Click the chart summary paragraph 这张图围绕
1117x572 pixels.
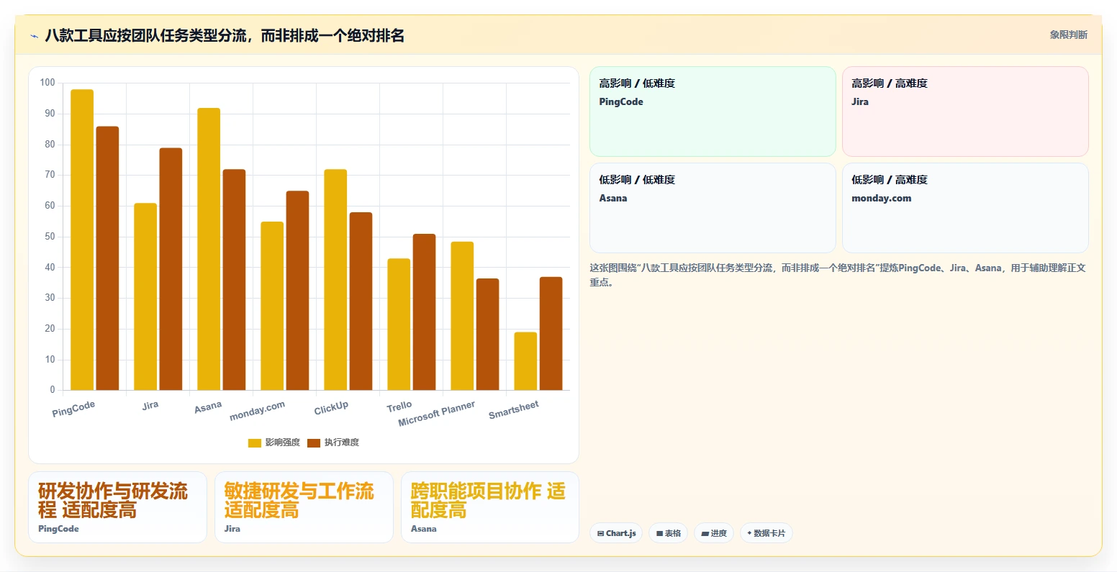click(837, 275)
